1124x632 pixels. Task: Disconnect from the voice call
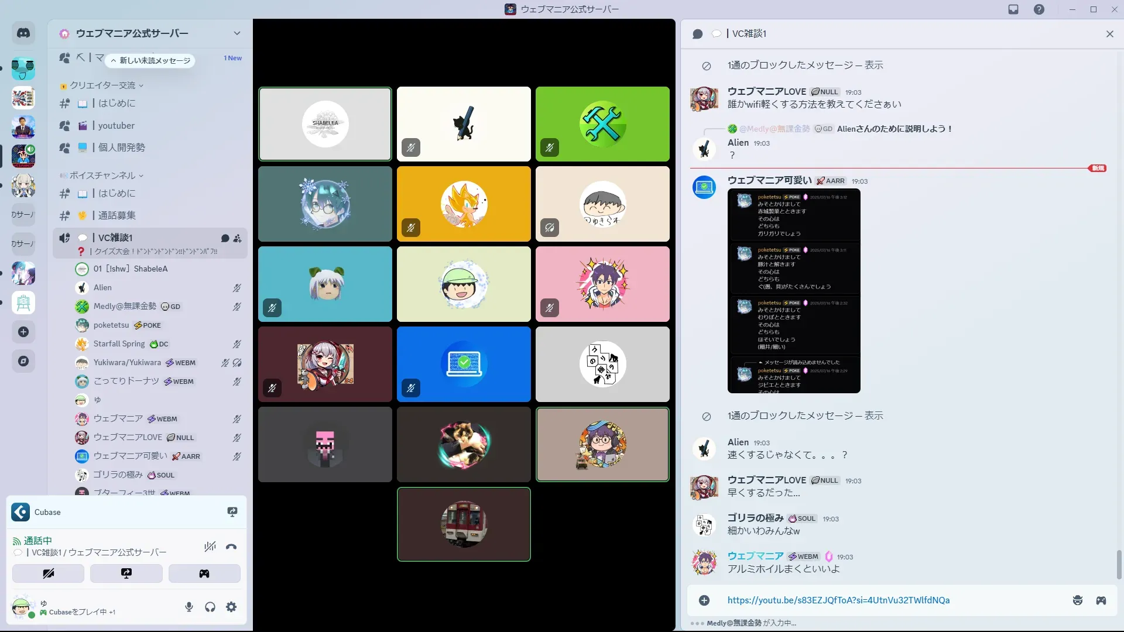pyautogui.click(x=231, y=547)
